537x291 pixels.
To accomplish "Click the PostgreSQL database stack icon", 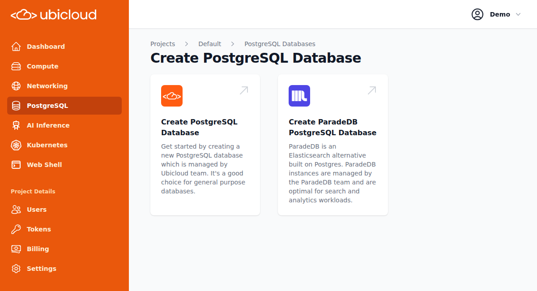I will point(16,106).
